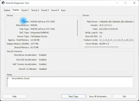Screen dimensions: 139x101
Task: Click the Driver Model value WDDM 3.0
Action: pos(104,44)
